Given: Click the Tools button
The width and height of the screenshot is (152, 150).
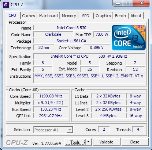Looking at the screenshot, I should [75, 142].
